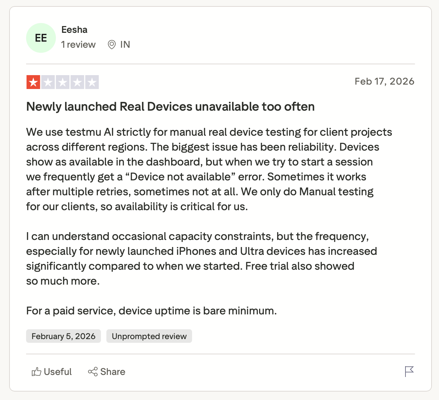Viewport: 439px width, 400px height.
Task: Click the third grey rating star
Action: [x=63, y=82]
